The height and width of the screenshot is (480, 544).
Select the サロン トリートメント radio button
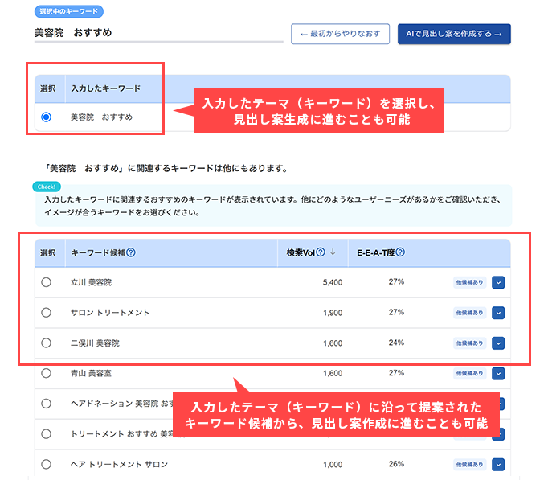46,313
